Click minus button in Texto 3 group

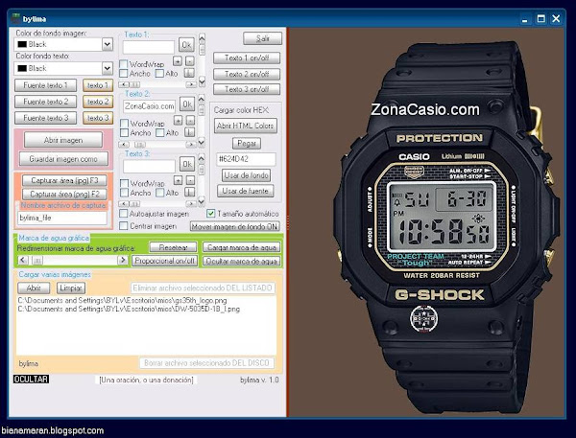pos(190,180)
